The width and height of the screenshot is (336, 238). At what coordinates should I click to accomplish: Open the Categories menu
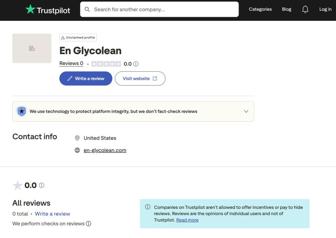(x=260, y=9)
